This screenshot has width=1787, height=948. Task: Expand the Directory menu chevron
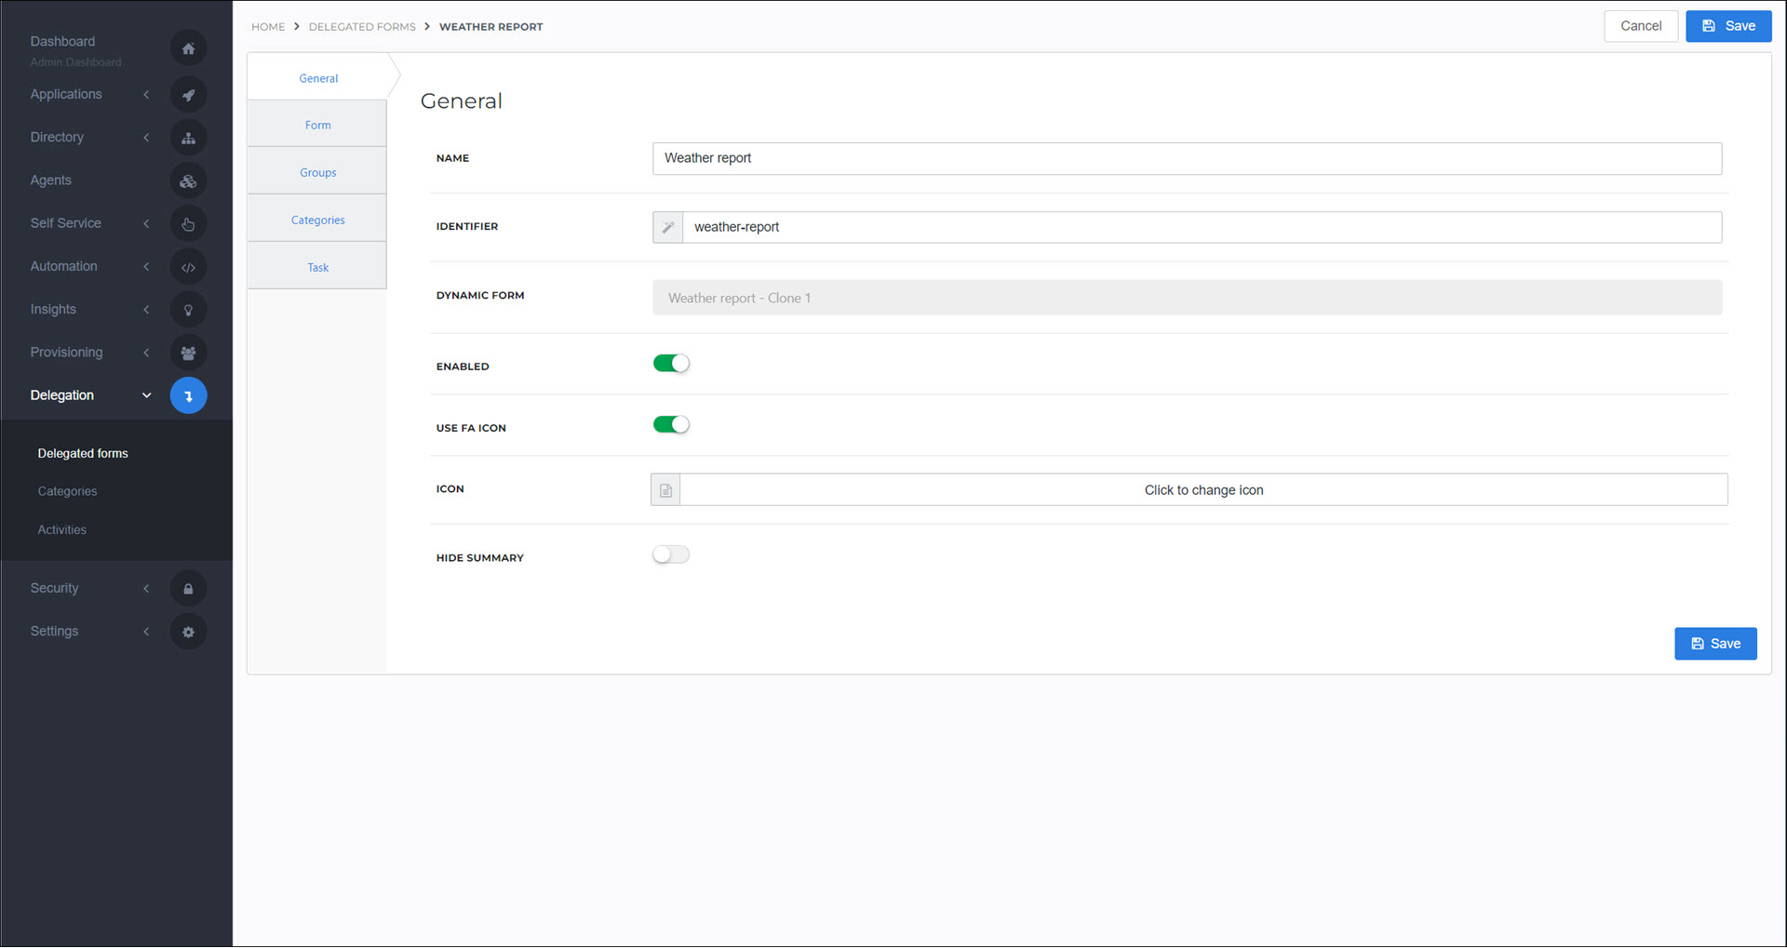click(x=146, y=138)
